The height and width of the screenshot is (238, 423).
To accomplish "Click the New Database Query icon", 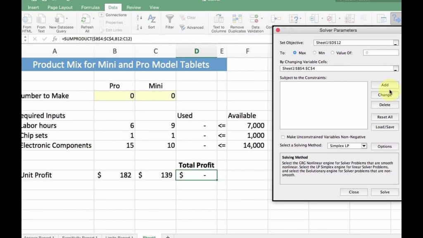I will point(61,19).
